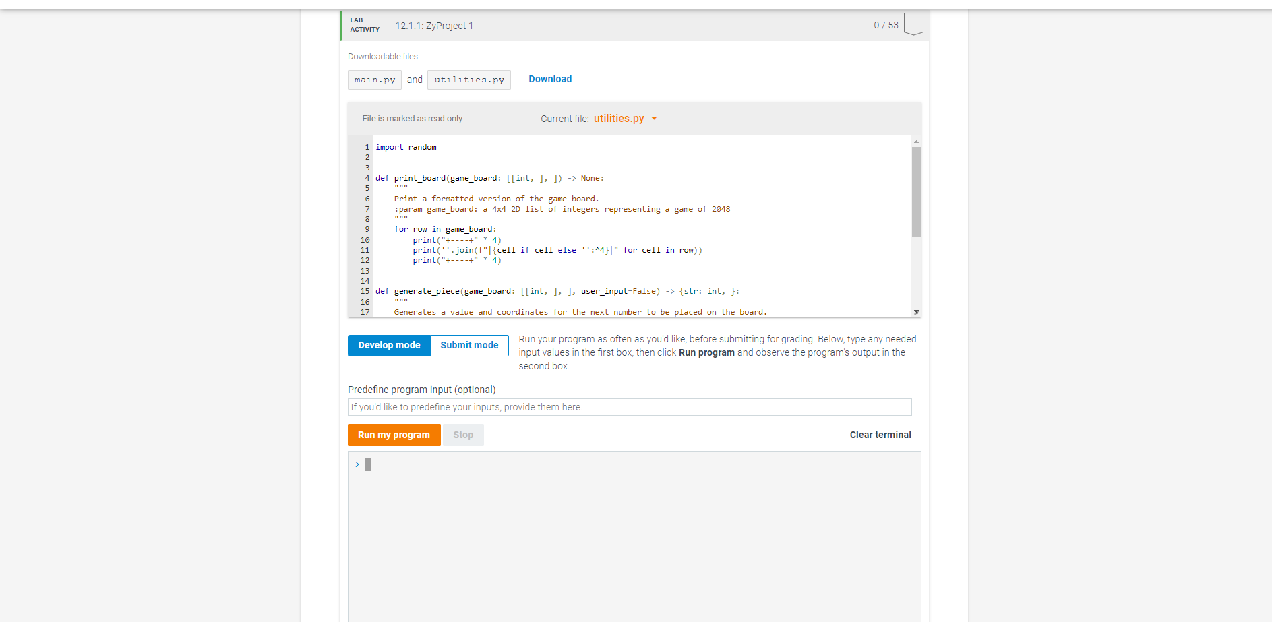
Task: Click line number 10 in the gutter
Action: 365,240
